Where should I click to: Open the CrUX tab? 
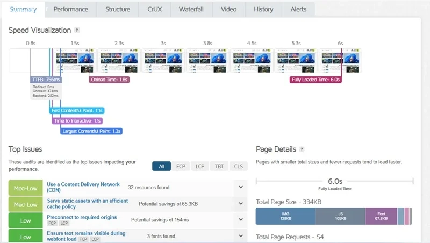154,9
